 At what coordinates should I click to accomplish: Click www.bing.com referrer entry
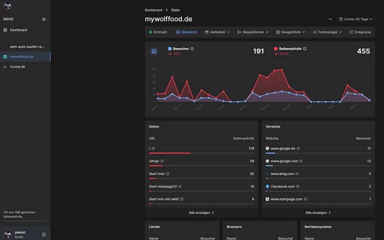coord(282,174)
